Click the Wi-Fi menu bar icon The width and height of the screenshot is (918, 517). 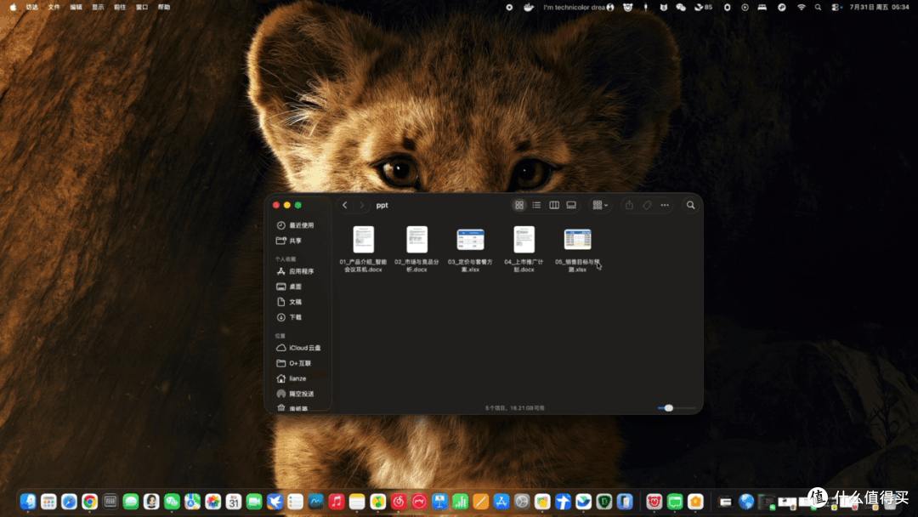point(802,7)
